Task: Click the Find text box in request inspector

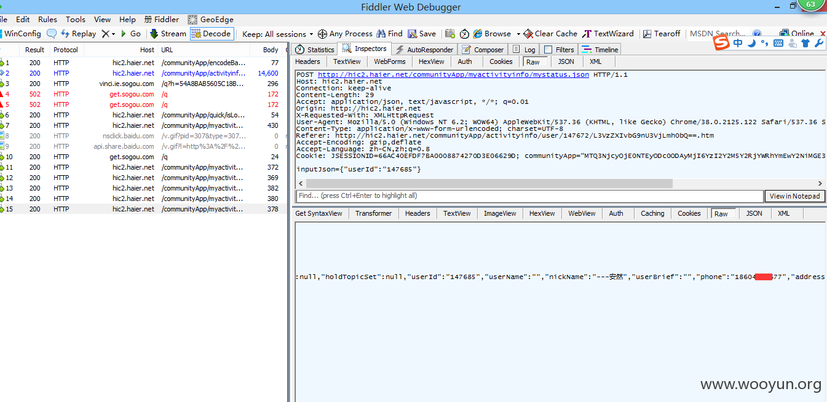Action: click(529, 196)
